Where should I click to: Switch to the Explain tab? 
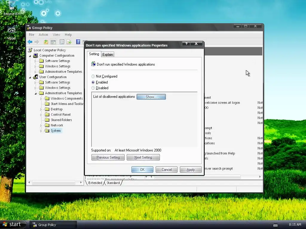tap(108, 55)
